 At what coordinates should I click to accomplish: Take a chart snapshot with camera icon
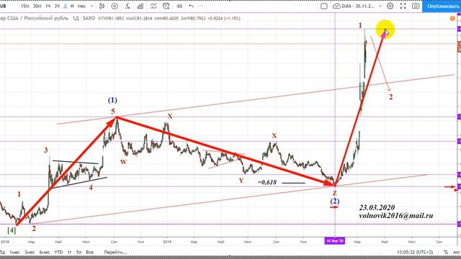[x=416, y=6]
